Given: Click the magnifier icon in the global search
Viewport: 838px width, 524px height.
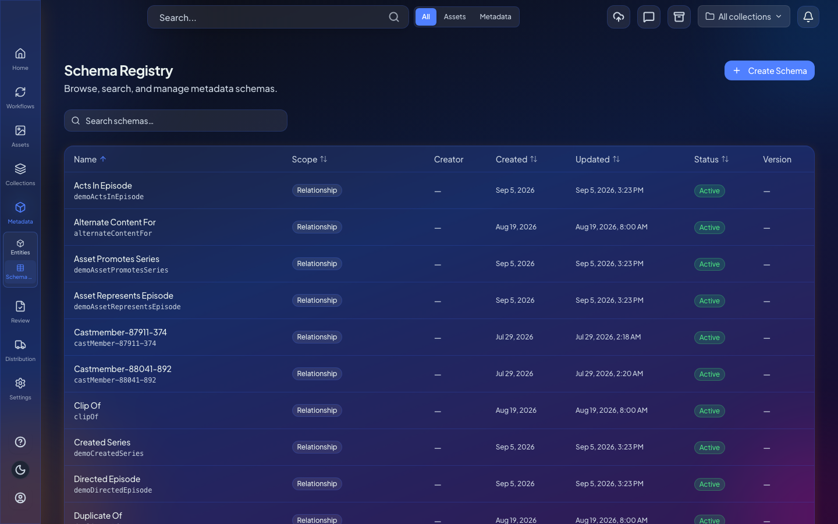Looking at the screenshot, I should [x=394, y=17].
